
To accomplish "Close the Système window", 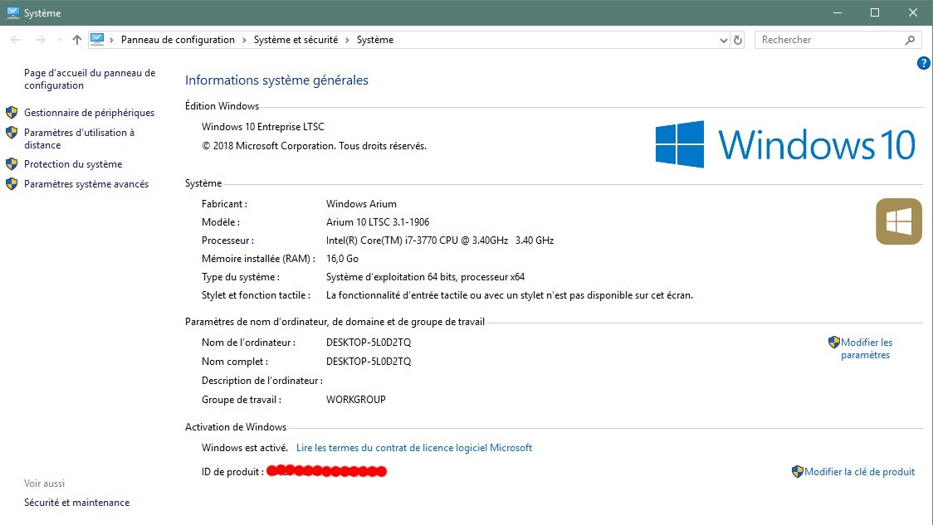I will coord(913,12).
